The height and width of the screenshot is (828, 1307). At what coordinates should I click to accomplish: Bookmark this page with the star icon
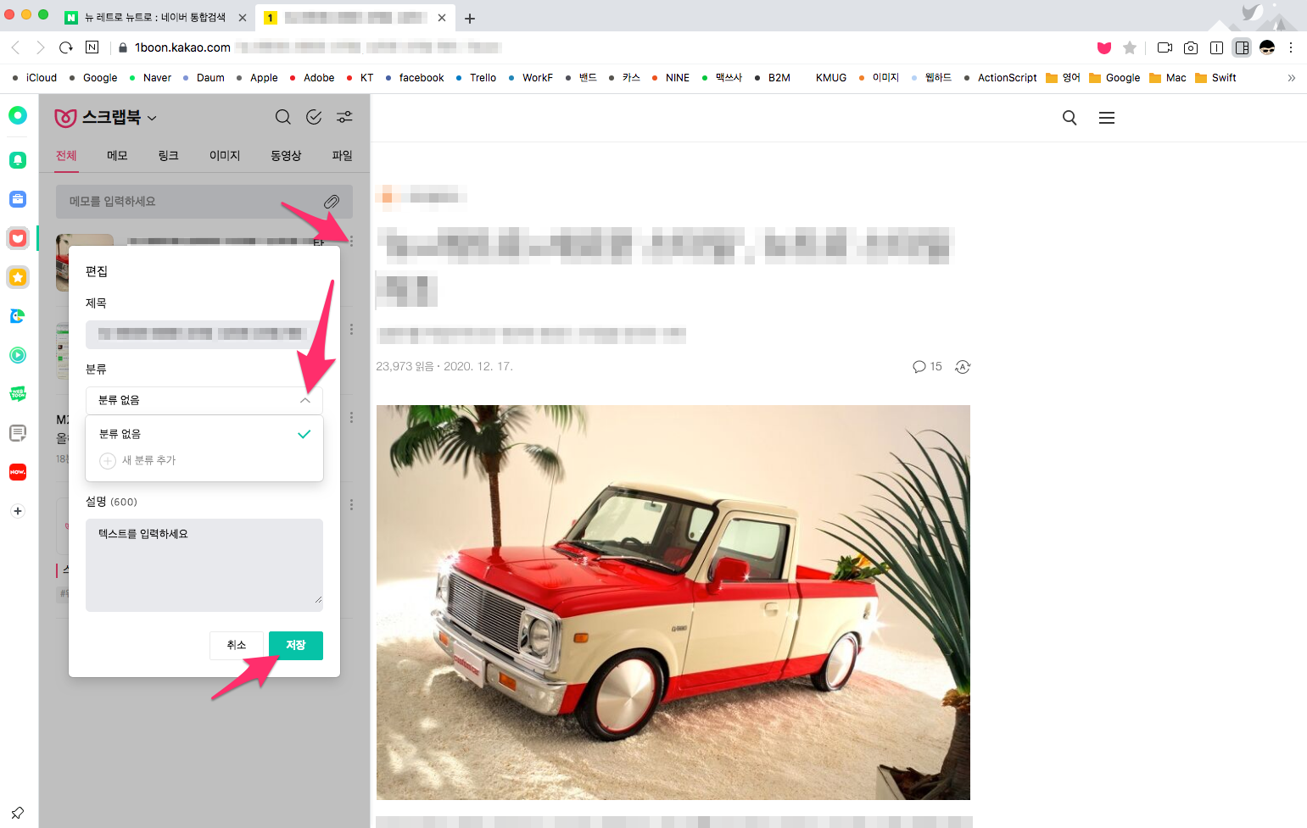coord(1130,47)
